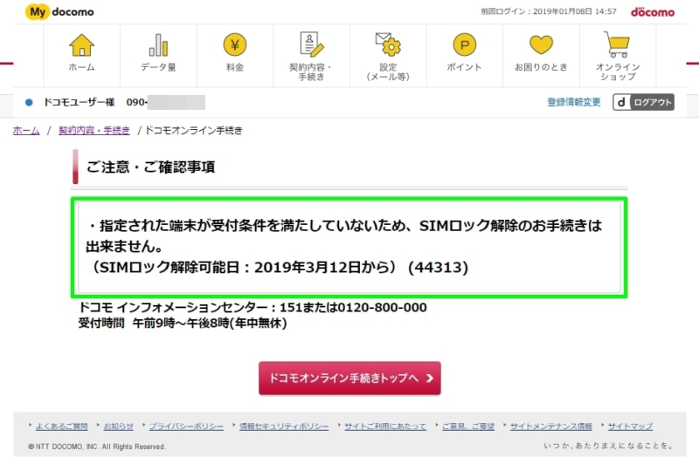Viewport: 699px width, 464px height.
Task: Open ご意見、ご要望 footer link
Action: pos(468,426)
